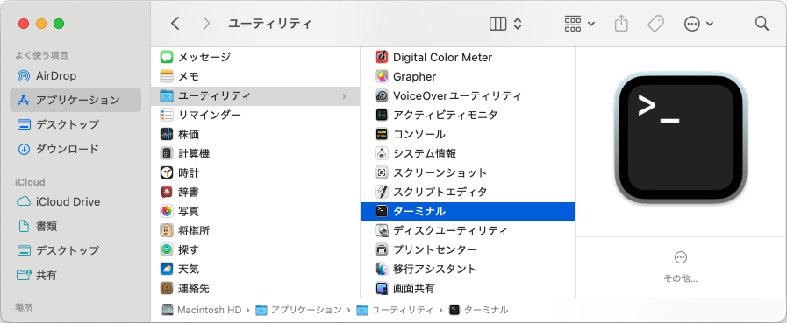
Task: Click the 探す app icon
Action: pos(167,249)
